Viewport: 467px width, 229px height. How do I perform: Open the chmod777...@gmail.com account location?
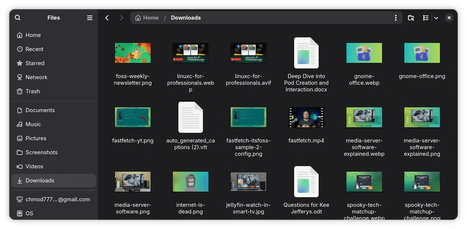point(54,199)
